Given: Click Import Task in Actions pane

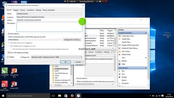Looking at the screenshot, I should [x=126, y=42].
